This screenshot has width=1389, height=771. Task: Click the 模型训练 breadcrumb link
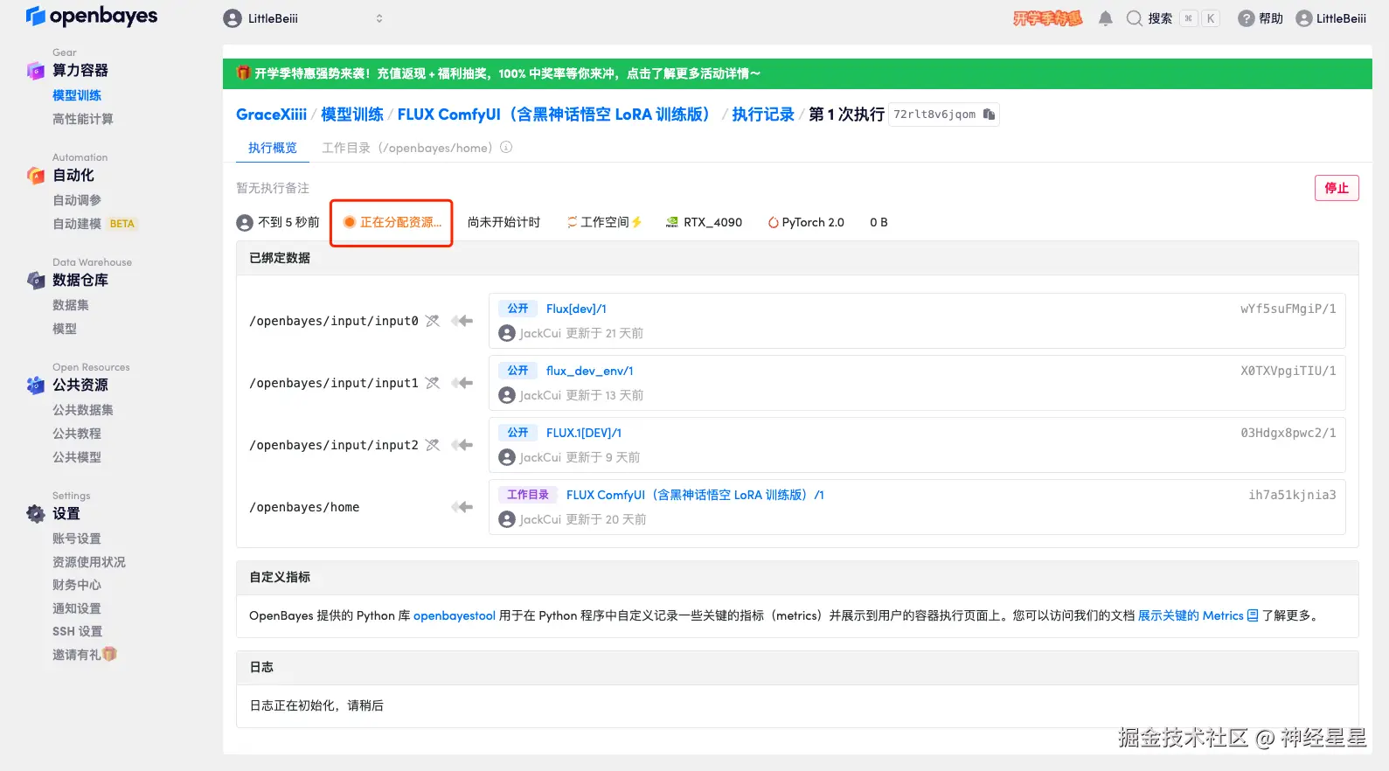[x=352, y=115]
